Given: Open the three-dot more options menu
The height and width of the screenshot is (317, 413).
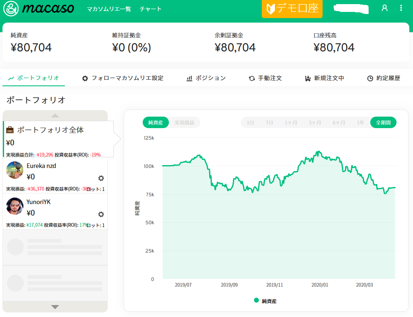Looking at the screenshot, I should pyautogui.click(x=401, y=8).
